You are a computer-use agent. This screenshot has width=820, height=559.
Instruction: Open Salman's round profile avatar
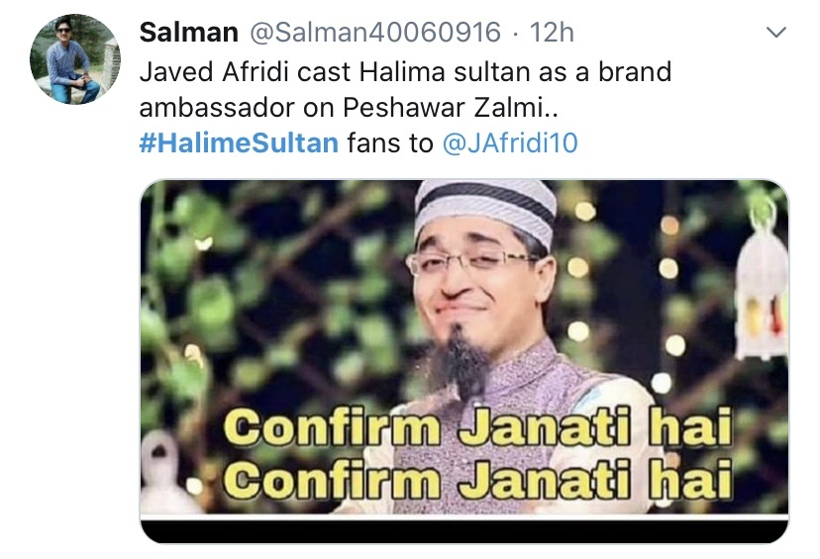tap(75, 59)
